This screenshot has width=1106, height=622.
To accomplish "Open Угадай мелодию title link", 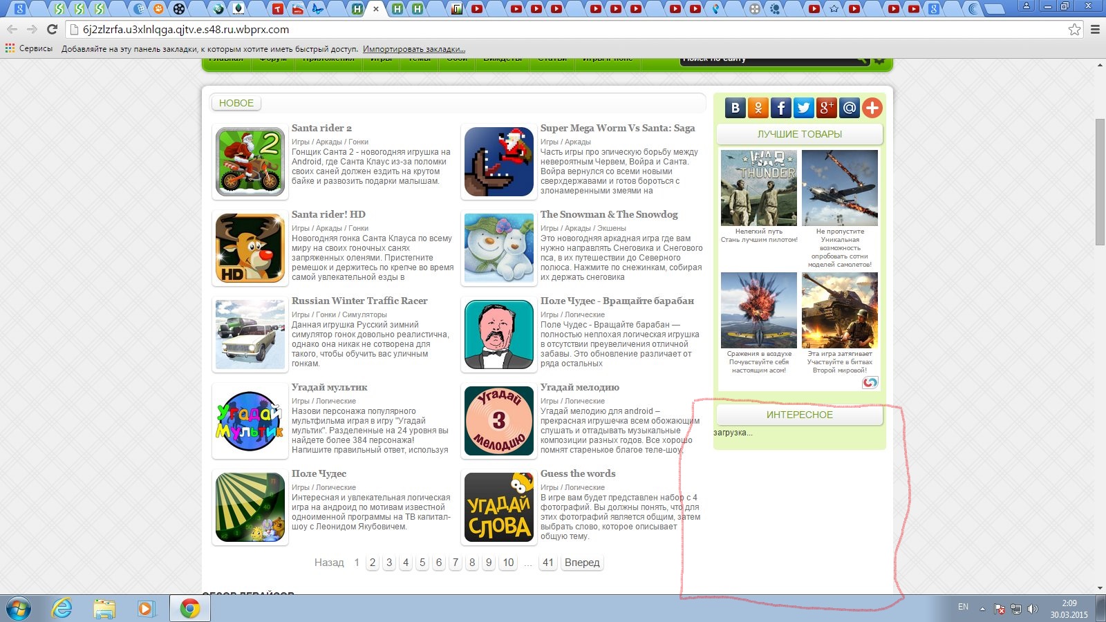I will click(580, 387).
